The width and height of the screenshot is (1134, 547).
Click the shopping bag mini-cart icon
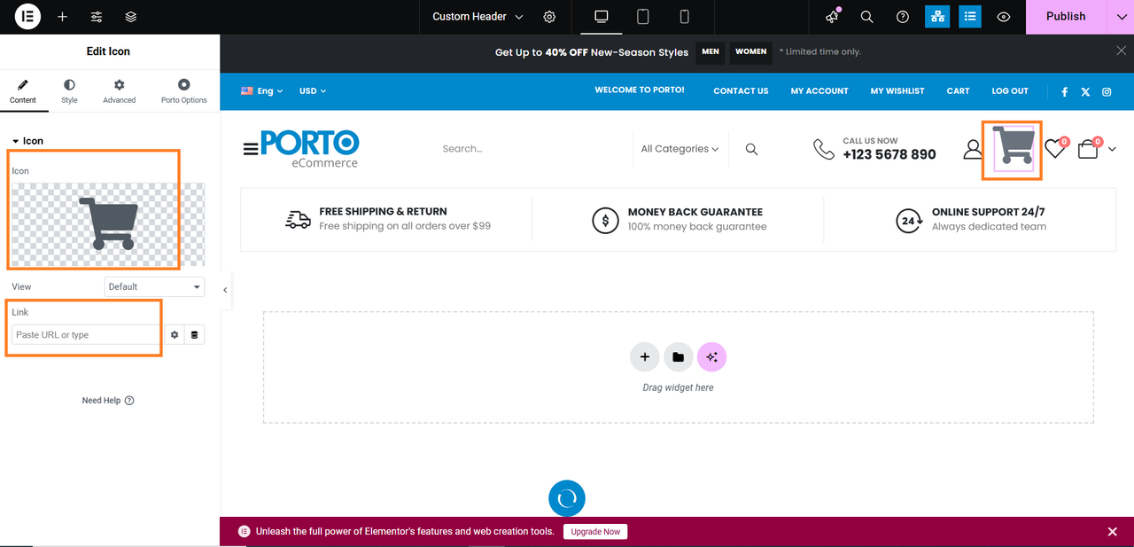(x=1088, y=149)
